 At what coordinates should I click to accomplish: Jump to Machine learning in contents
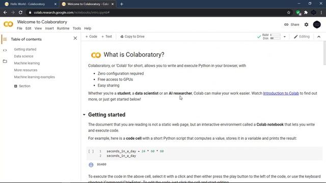[x=27, y=63]
